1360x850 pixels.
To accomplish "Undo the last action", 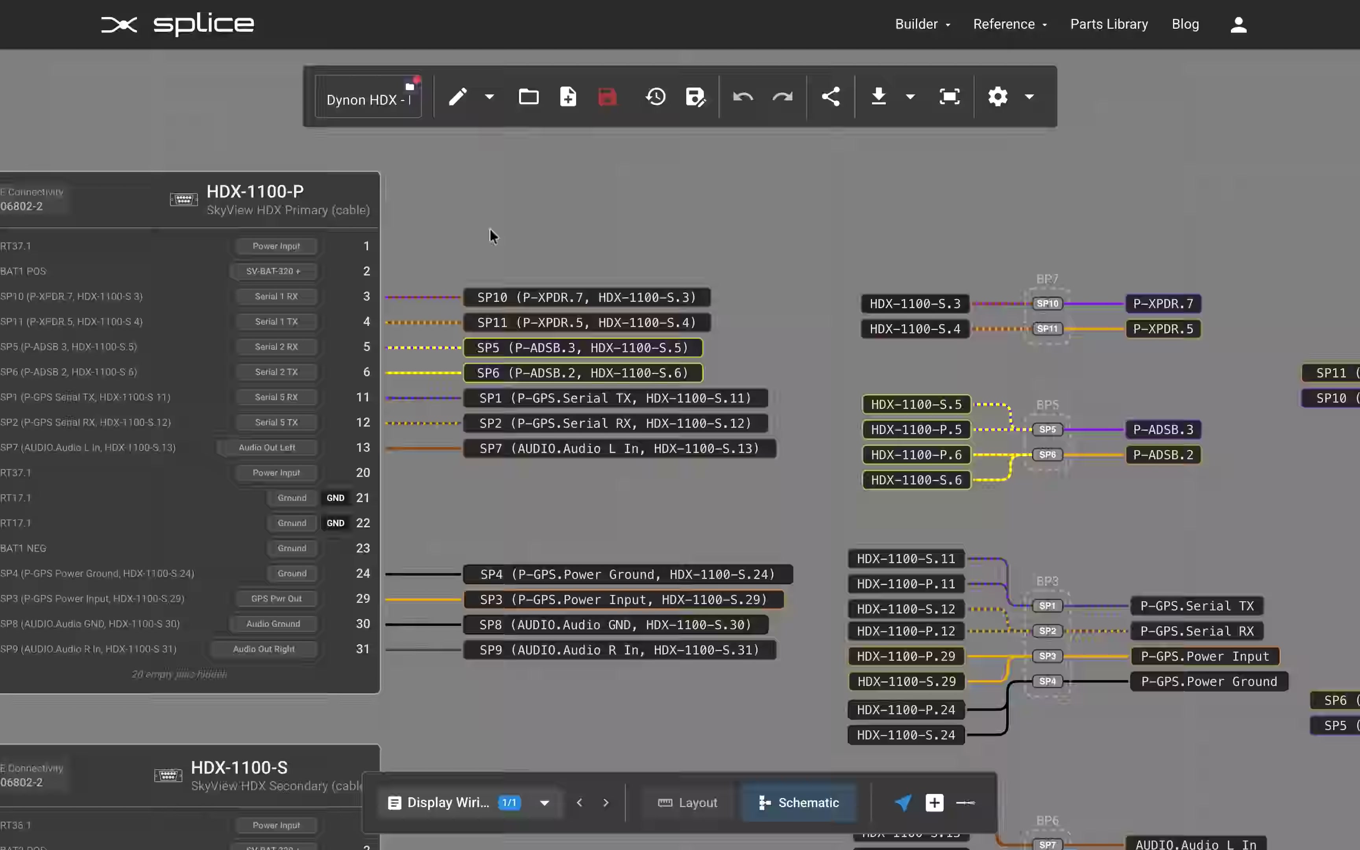I will pyautogui.click(x=743, y=97).
